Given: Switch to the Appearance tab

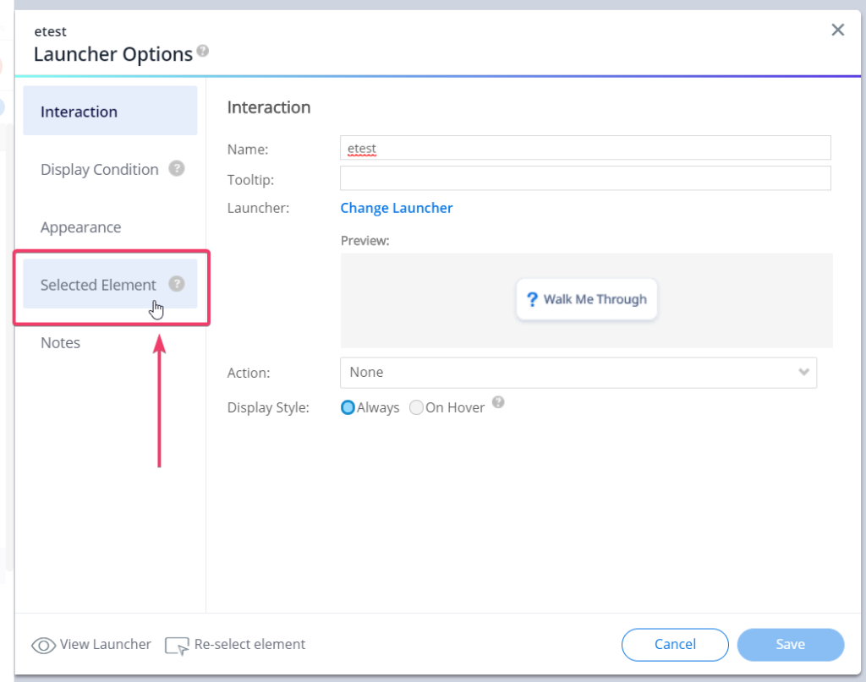Looking at the screenshot, I should pos(80,226).
